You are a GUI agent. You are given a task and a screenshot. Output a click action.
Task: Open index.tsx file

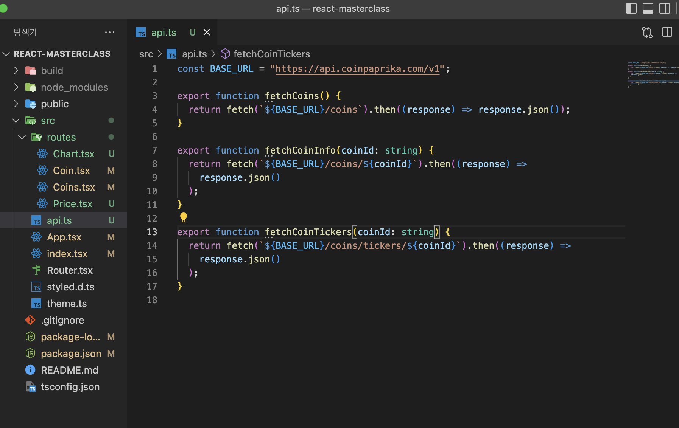coord(67,254)
